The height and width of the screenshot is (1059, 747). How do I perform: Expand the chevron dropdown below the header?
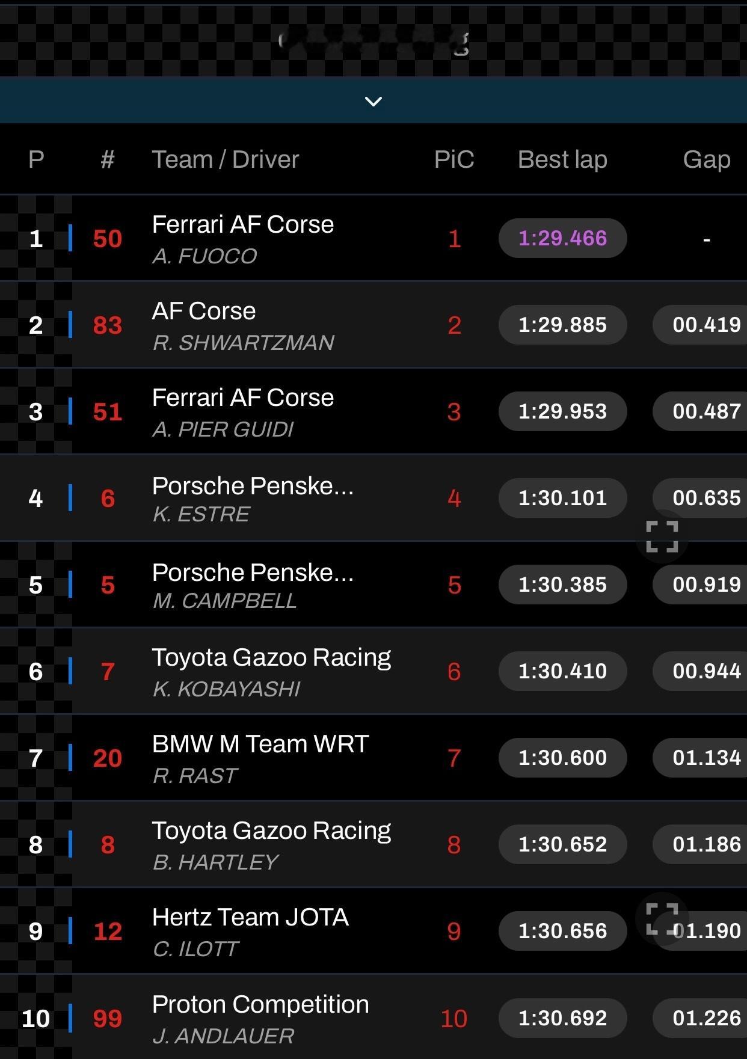click(x=373, y=101)
